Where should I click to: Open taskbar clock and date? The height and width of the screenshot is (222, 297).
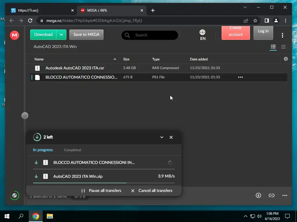[272, 216]
